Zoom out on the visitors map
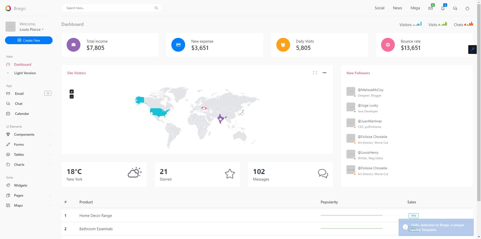The height and width of the screenshot is (239, 481). [72, 97]
